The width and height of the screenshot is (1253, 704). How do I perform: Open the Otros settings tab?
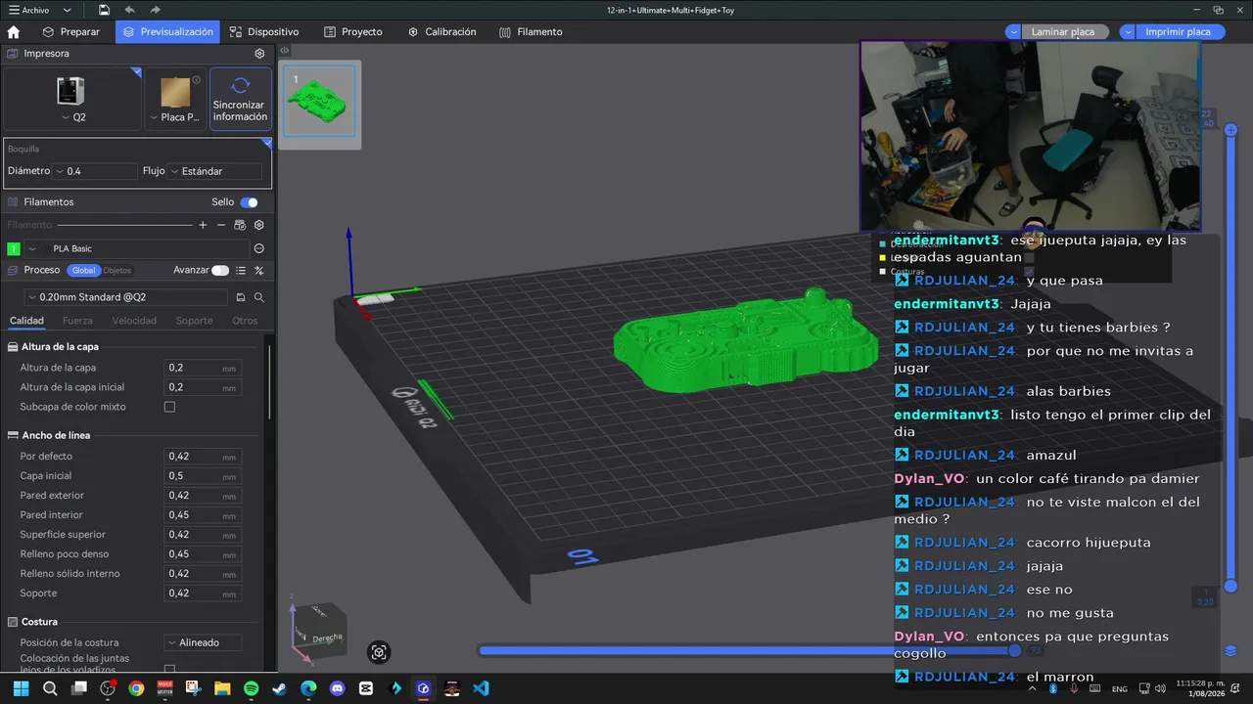coord(245,321)
